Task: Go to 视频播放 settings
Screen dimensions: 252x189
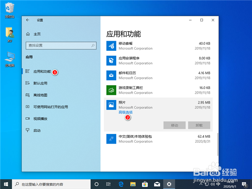Action: 40,119
